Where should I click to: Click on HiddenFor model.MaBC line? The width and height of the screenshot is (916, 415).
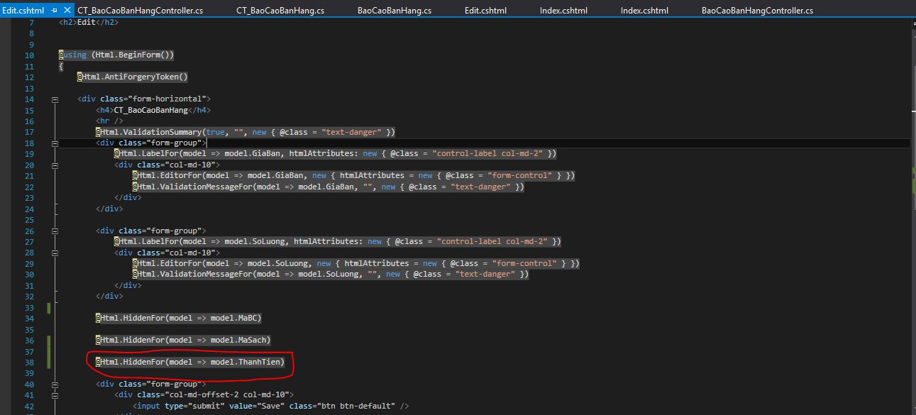pyautogui.click(x=177, y=319)
